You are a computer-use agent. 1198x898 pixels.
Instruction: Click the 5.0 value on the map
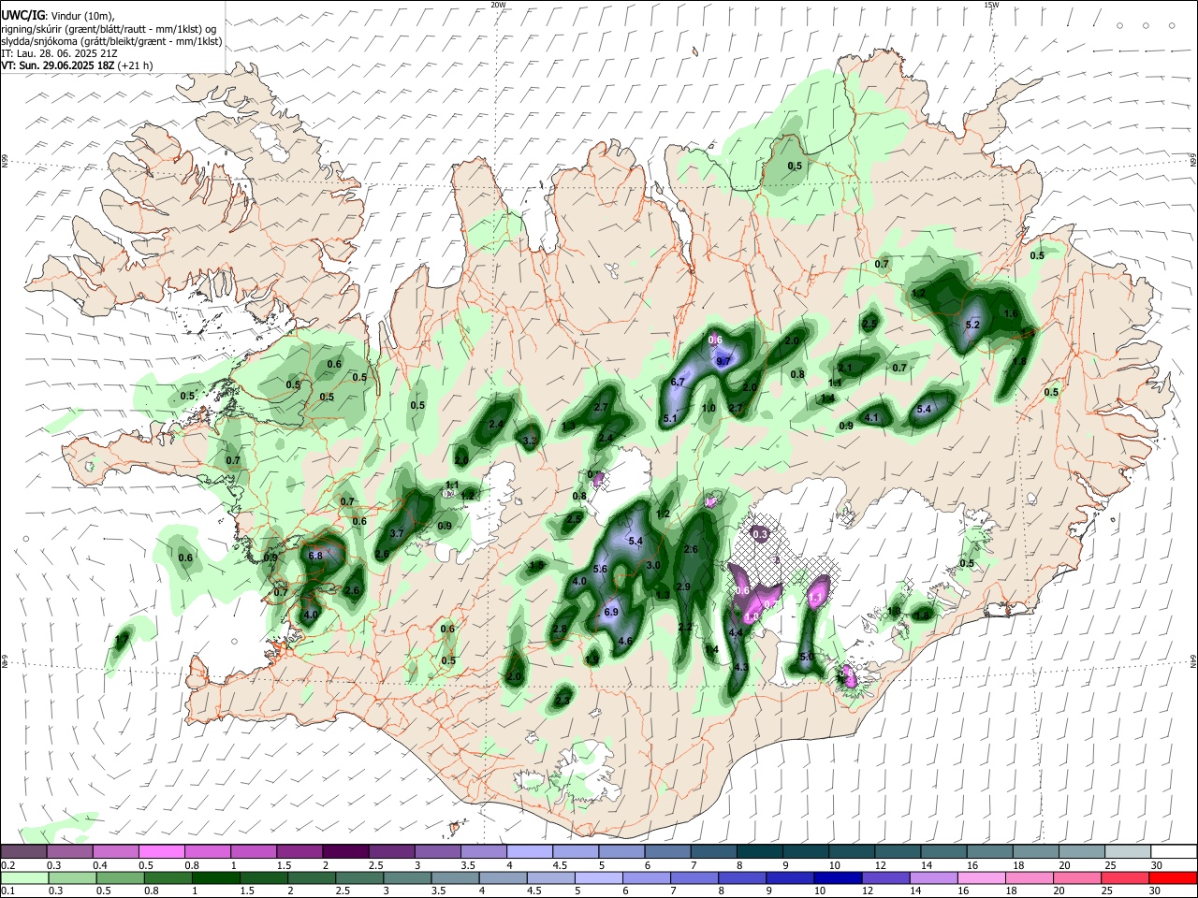807,658
